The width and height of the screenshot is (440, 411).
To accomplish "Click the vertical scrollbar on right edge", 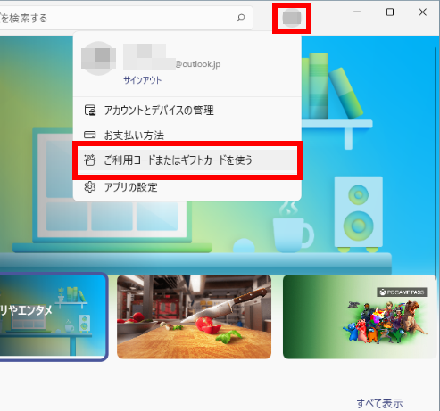I will point(436,163).
